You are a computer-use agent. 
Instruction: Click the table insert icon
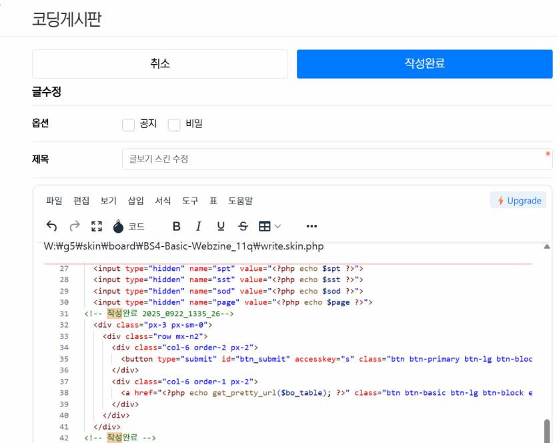(265, 226)
